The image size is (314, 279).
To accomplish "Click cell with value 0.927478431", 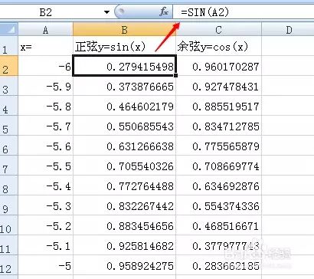I will 218,86.
